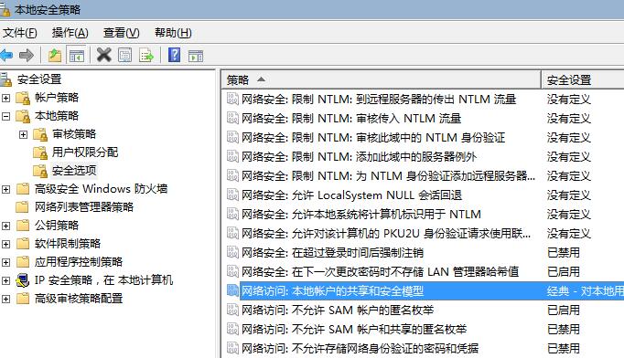Expand the 软件限制策略 tree node

click(x=6, y=244)
